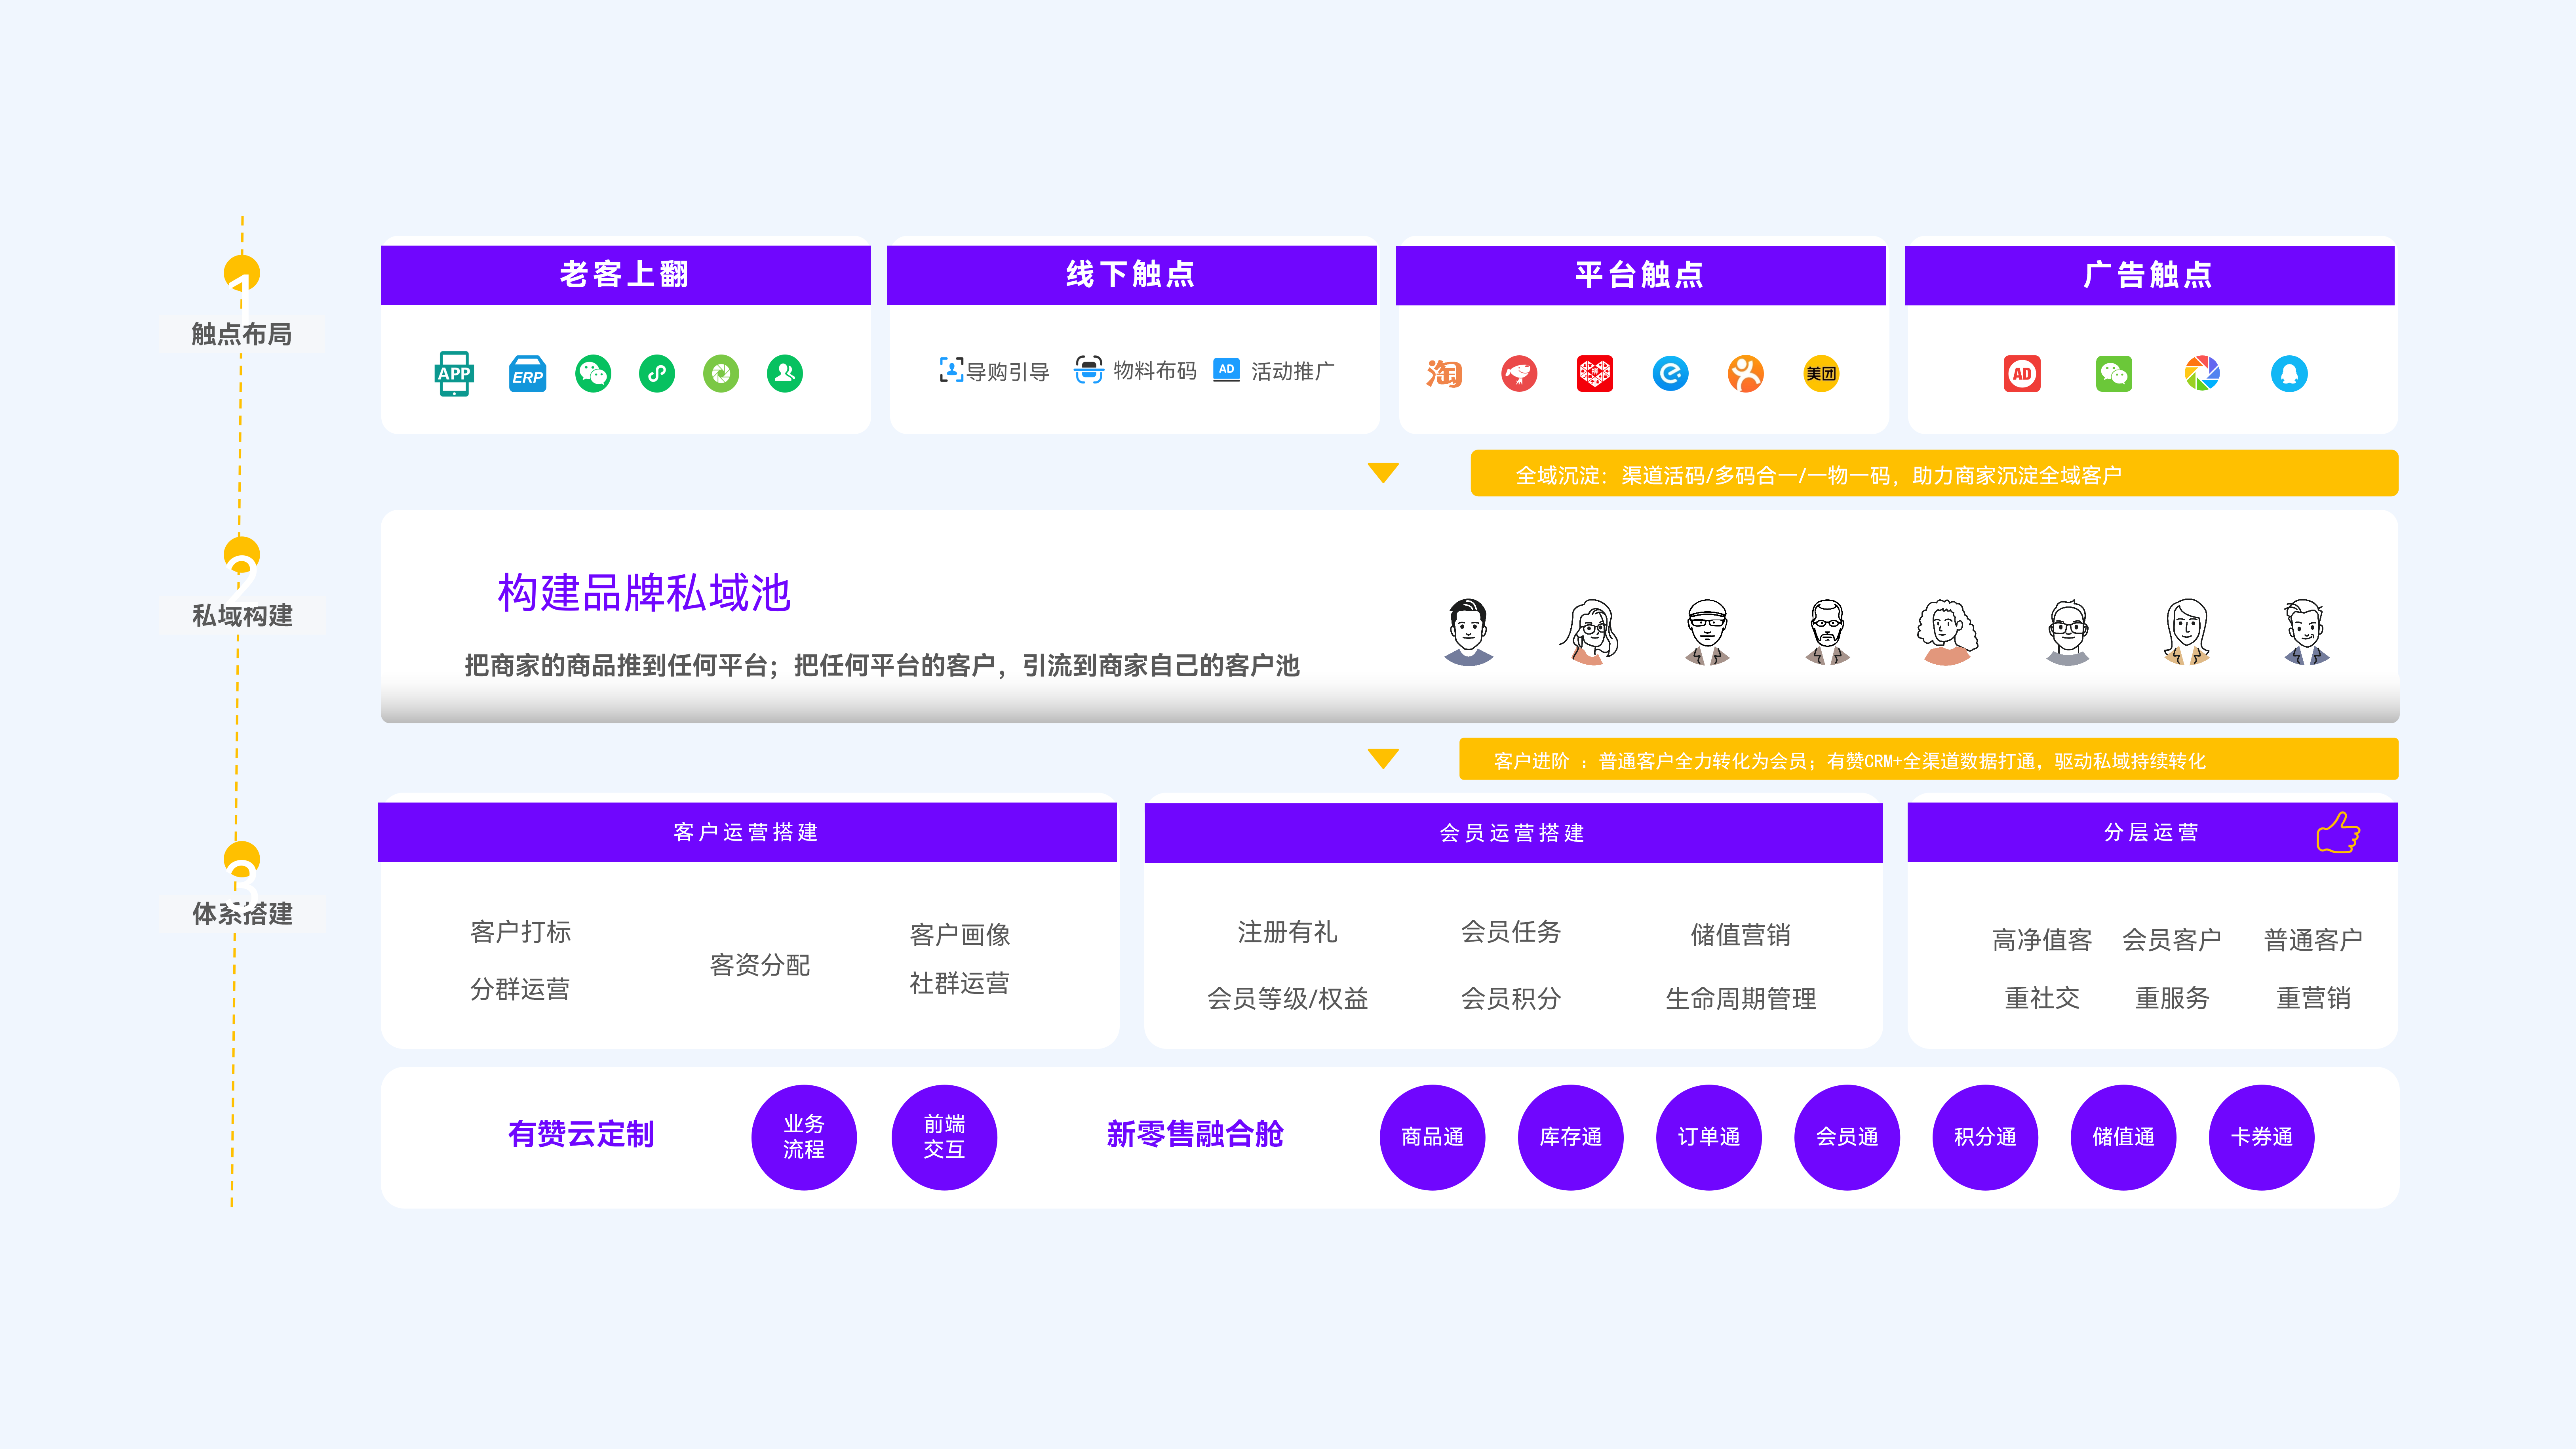Click the 社群运营 text
Viewport: 2576px width, 1449px height.
click(960, 984)
